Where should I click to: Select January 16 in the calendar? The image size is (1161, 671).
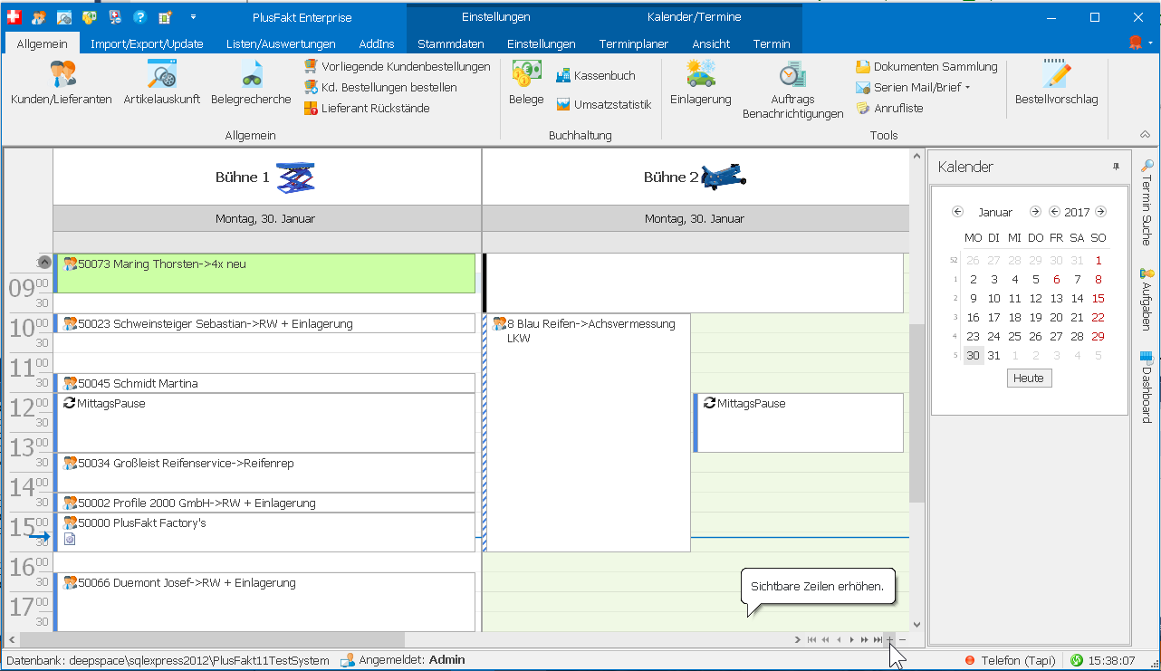(973, 318)
